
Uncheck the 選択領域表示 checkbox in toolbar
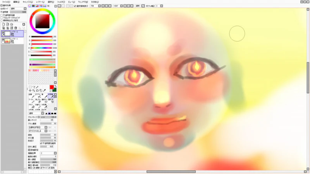[75, 6]
